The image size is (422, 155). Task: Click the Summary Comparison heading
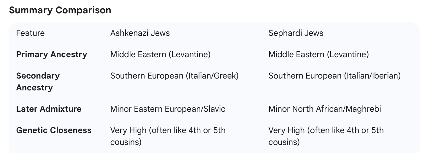(60, 10)
